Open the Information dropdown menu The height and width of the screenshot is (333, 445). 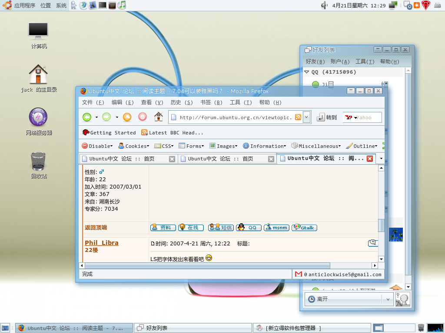[265, 146]
